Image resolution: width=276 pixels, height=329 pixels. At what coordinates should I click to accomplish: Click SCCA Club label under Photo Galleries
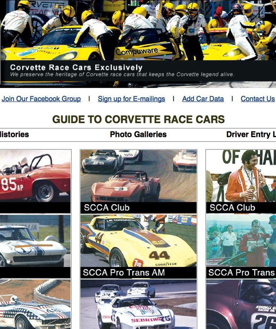coord(107,208)
